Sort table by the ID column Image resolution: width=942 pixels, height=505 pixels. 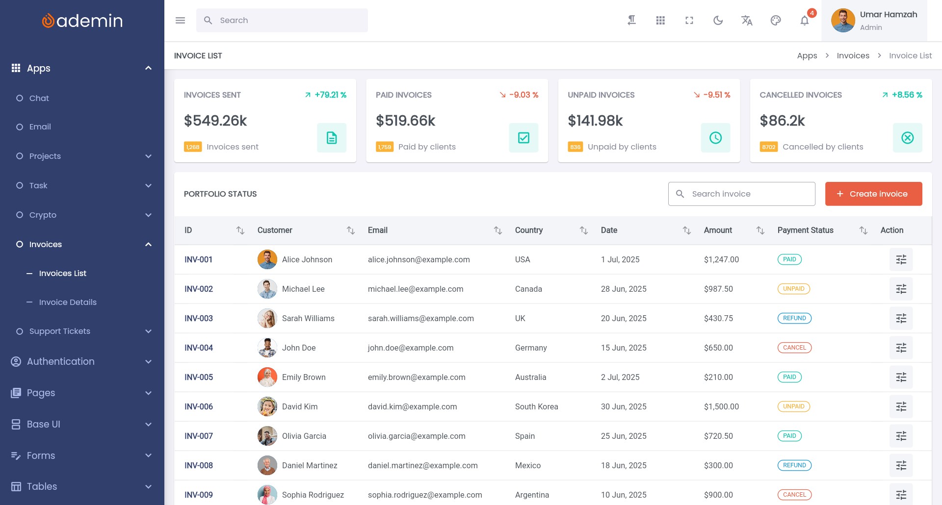(240, 230)
